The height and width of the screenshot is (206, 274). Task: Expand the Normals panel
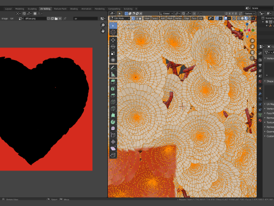[269, 118]
